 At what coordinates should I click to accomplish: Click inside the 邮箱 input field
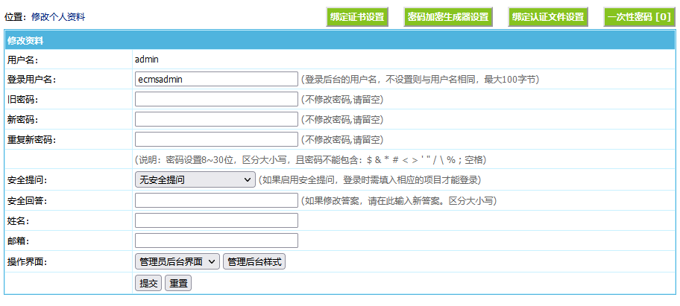coord(216,240)
